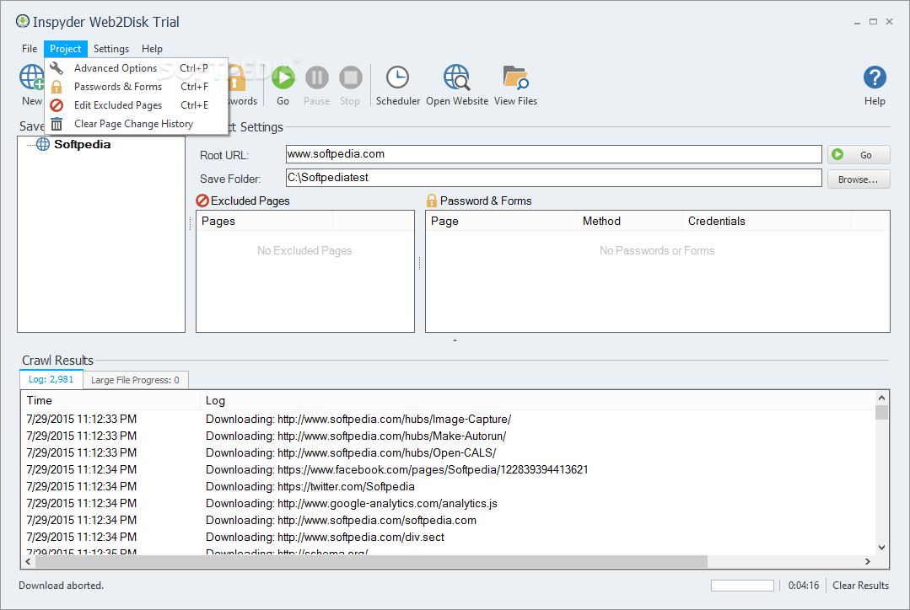Select log row with facebook.com Softpedia URL
The height and width of the screenshot is (610, 910).
[448, 469]
